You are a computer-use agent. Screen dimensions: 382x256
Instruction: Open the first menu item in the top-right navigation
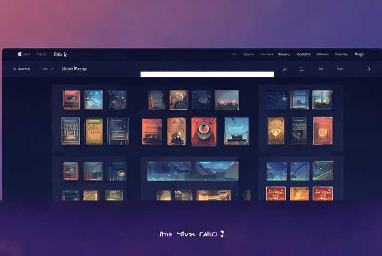coord(235,54)
